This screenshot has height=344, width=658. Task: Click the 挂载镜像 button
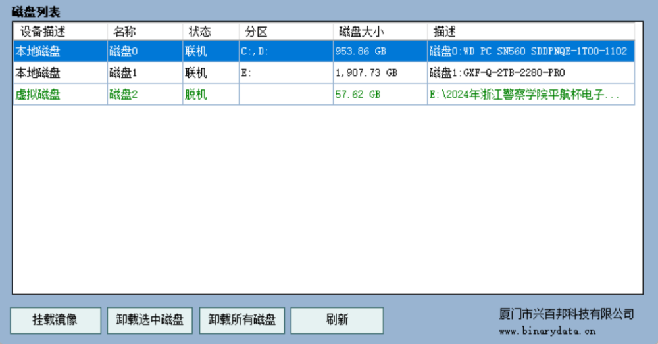55,320
